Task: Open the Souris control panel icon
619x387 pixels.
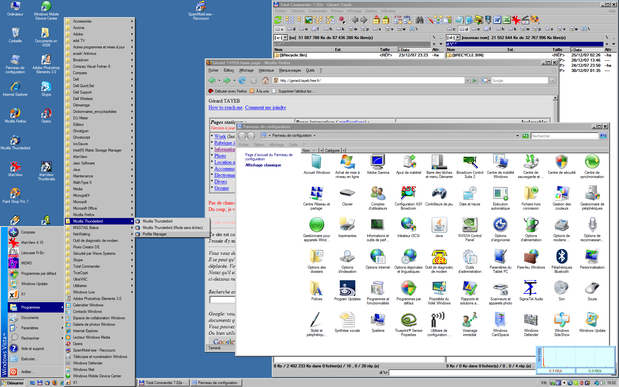Action: click(x=592, y=291)
